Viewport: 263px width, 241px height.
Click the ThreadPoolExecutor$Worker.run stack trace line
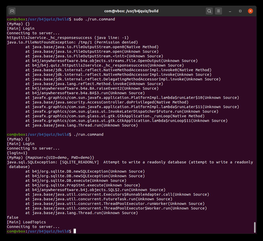(x=116, y=208)
